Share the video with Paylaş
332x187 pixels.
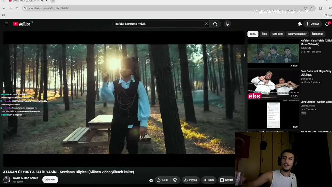[190, 180]
